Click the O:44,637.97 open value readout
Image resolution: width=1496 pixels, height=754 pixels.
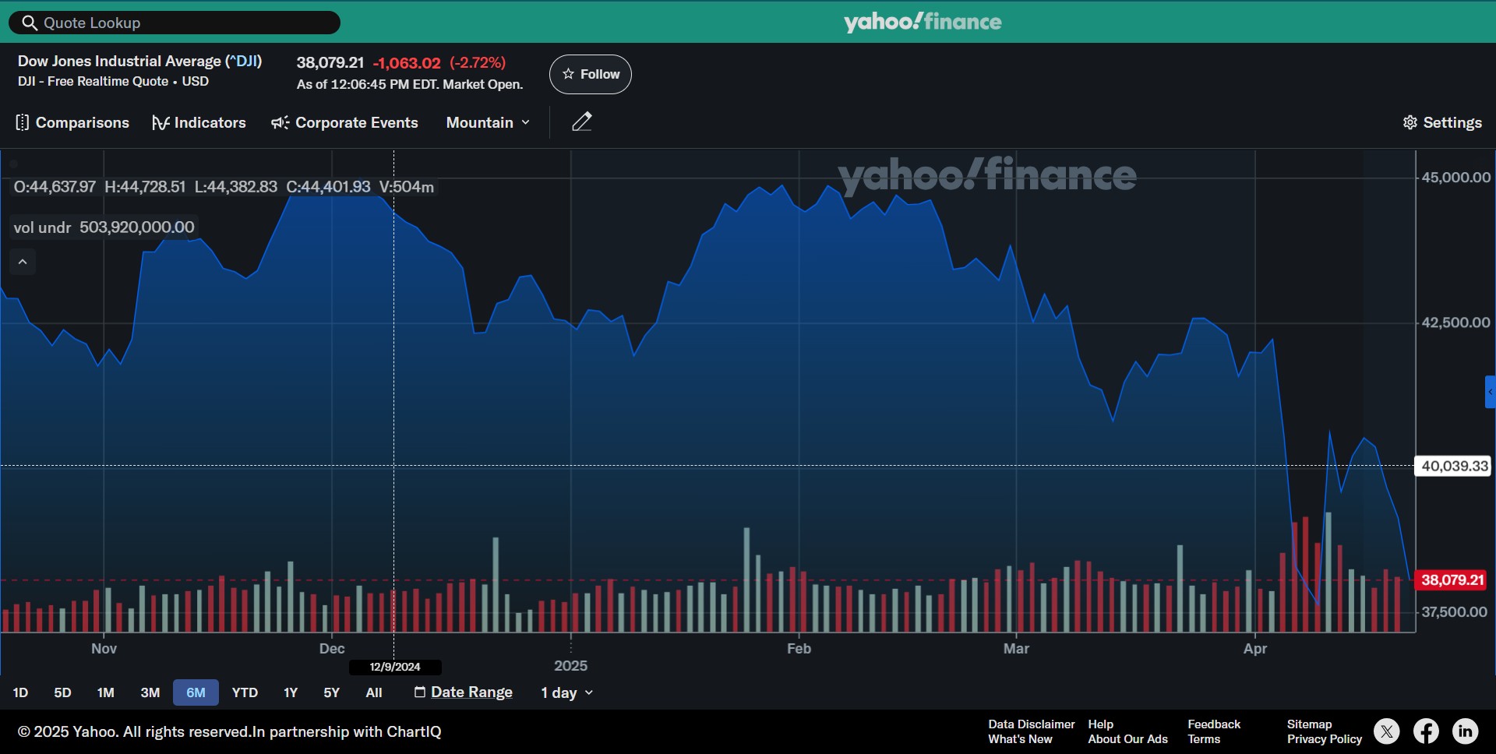[x=55, y=187]
